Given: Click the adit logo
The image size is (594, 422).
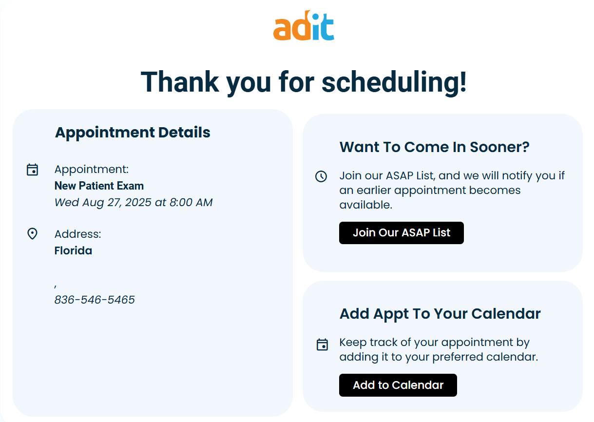Looking at the screenshot, I should (x=304, y=25).
